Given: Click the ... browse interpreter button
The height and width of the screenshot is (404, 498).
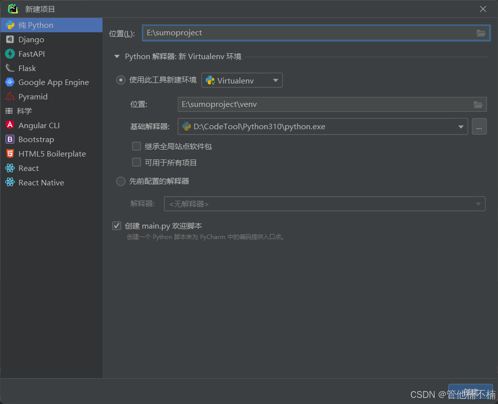Looking at the screenshot, I should click(479, 127).
